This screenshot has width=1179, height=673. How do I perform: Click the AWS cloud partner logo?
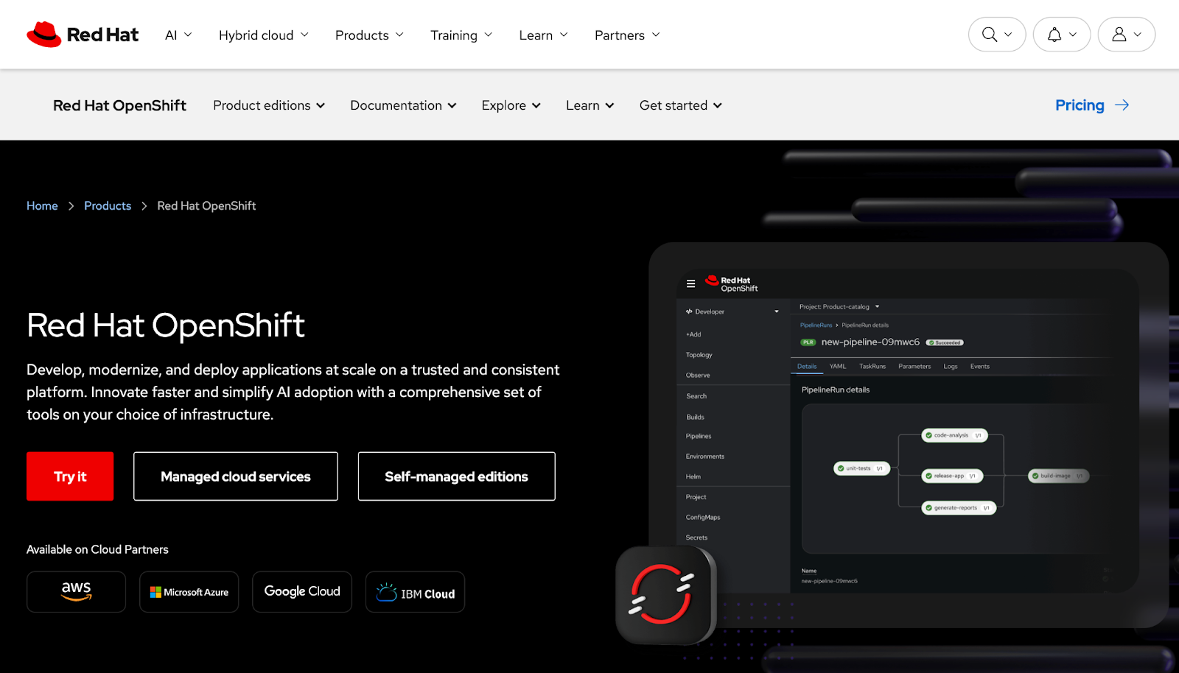coord(76,592)
